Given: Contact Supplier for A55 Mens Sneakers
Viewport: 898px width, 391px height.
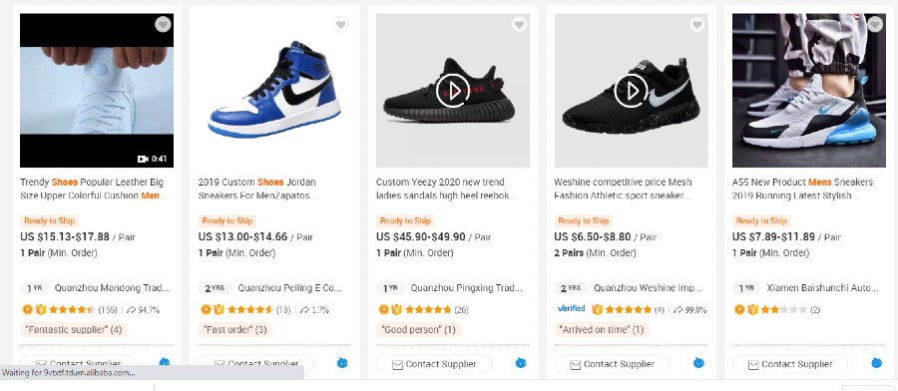Looking at the screenshot, I should pos(790,364).
